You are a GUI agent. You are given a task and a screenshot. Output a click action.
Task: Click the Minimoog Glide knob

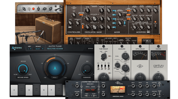tap(70, 23)
